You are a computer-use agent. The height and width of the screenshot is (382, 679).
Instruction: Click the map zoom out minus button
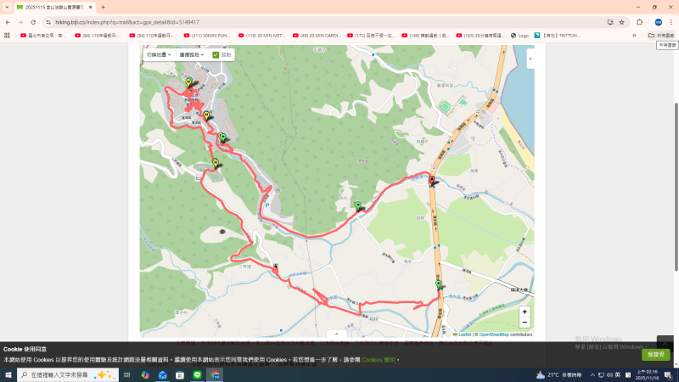click(525, 323)
